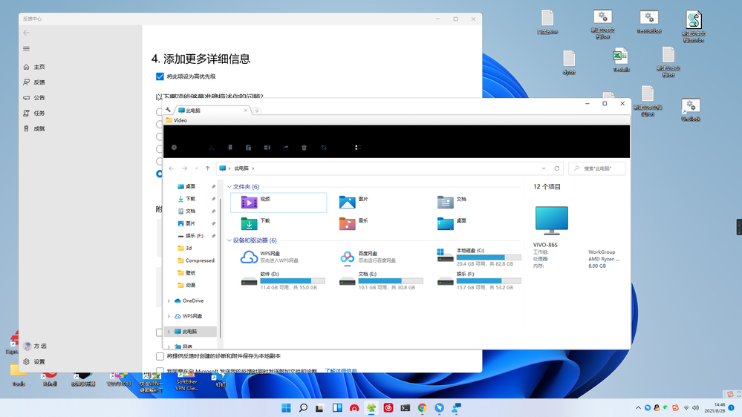Expand the WPS网盘 node in the navigation tree
The width and height of the screenshot is (742, 417).
click(x=169, y=316)
